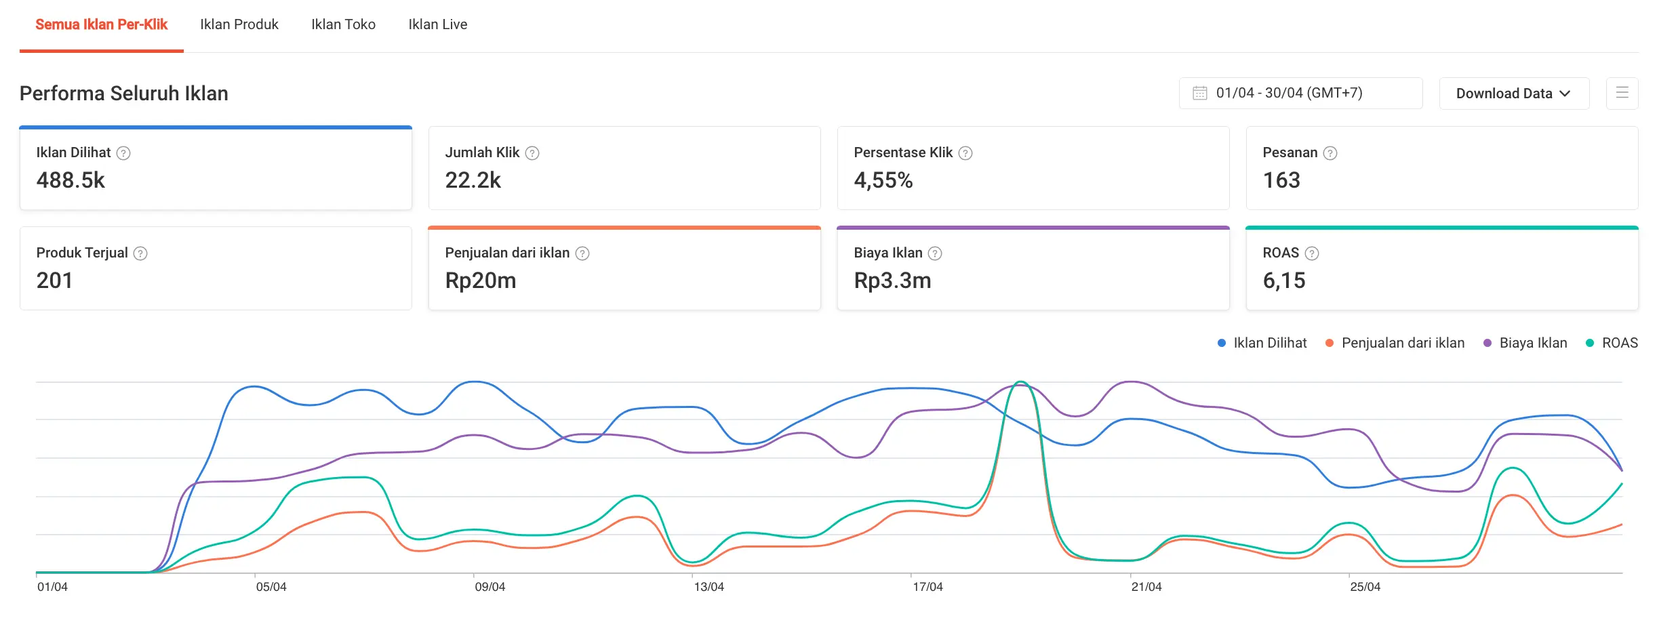Enable the Jumlah Klik metric card
This screenshot has height=618, width=1657.
(624, 168)
